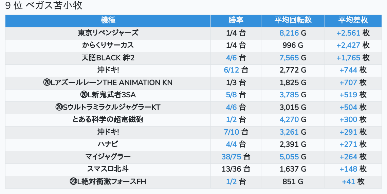Image resolution: width=387 pixels, height=194 pixels.
Task: Click the ⑳ icon beside L絶対衝激フォースFH
Action: pyautogui.click(x=73, y=181)
